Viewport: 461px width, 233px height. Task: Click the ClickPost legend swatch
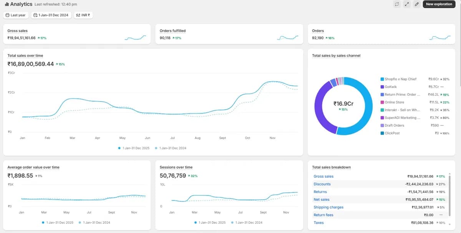pyautogui.click(x=382, y=133)
